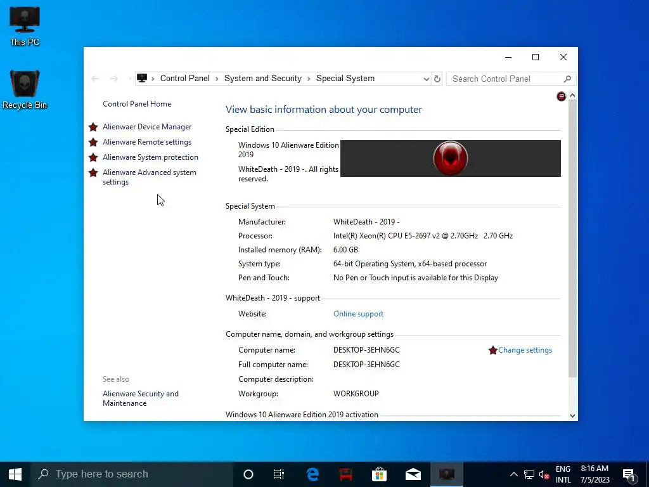The width and height of the screenshot is (649, 487).
Task: Open Control Panel Home link
Action: pyautogui.click(x=137, y=104)
